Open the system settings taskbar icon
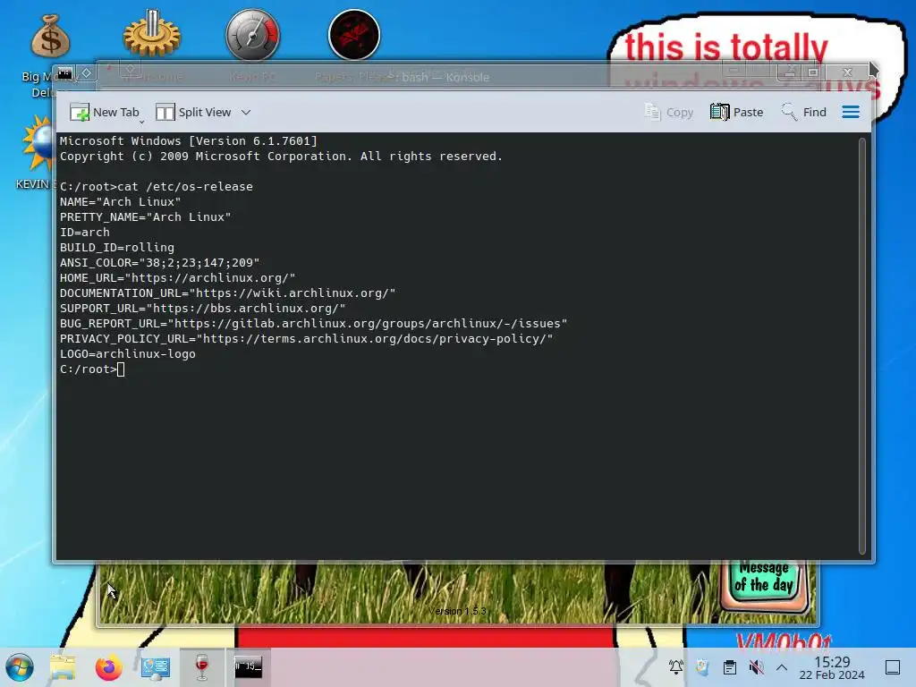The image size is (916, 687). [156, 667]
